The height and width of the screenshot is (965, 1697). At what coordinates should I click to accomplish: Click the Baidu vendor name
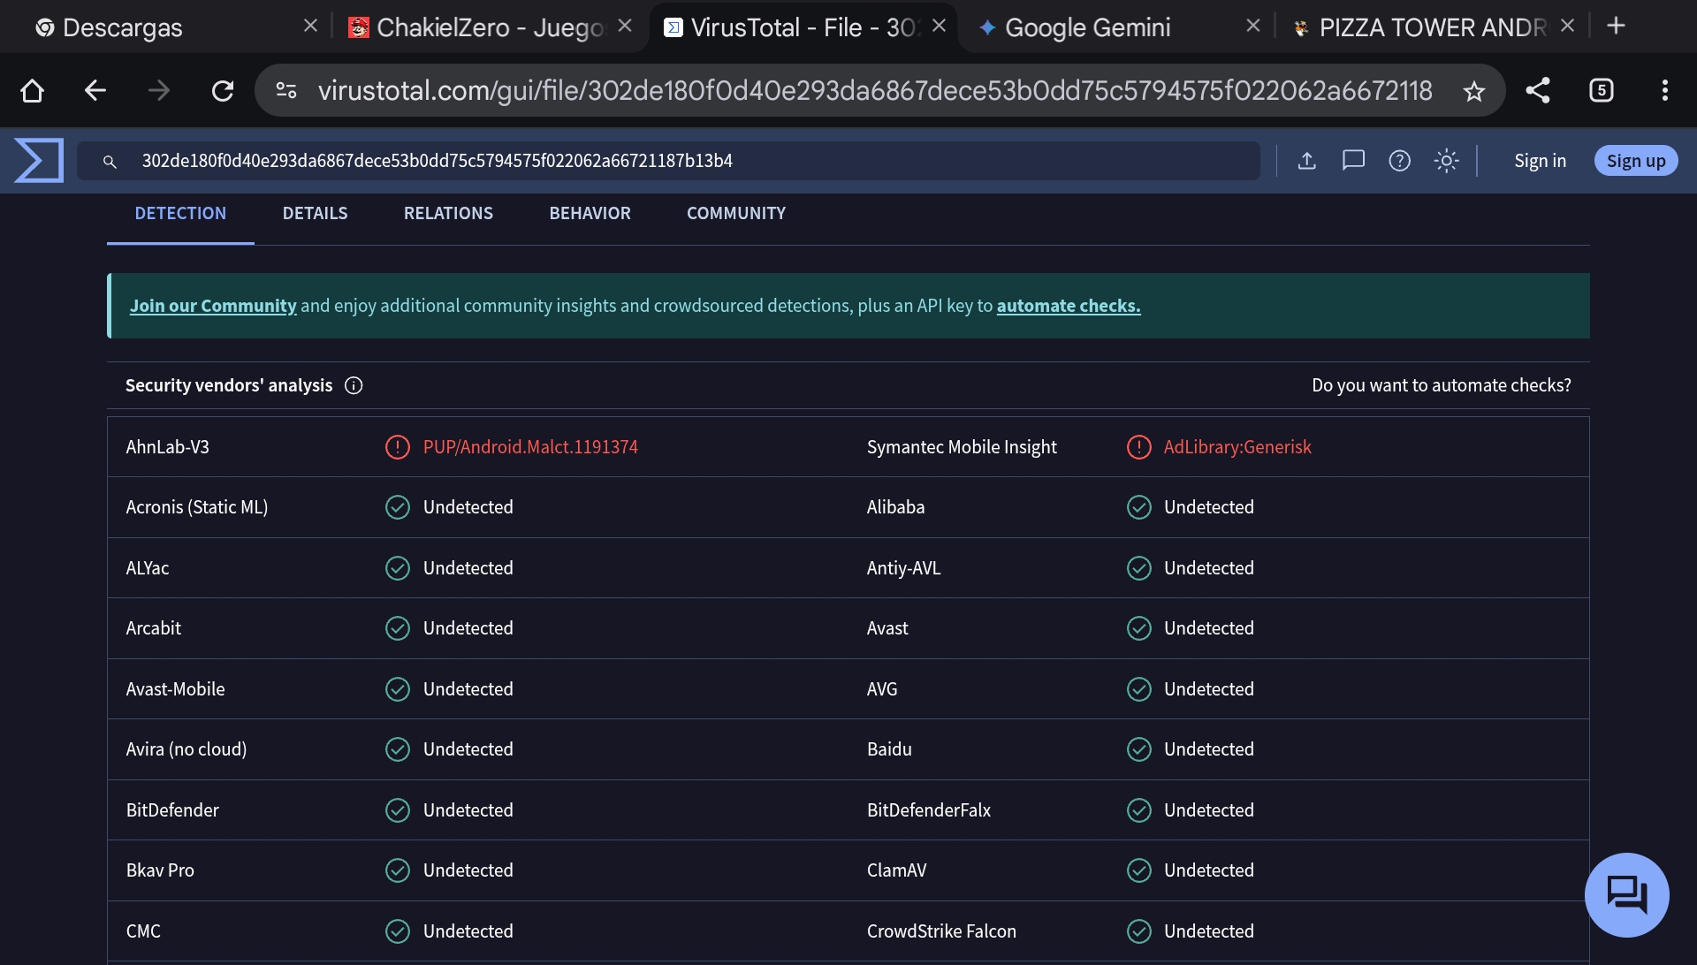[x=889, y=749]
